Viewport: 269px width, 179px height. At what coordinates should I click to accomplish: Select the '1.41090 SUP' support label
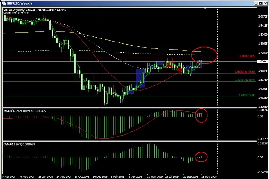pyautogui.click(x=247, y=95)
